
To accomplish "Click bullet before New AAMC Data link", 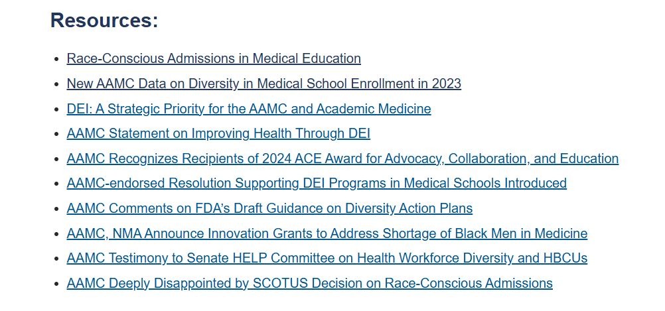I will point(56,84).
